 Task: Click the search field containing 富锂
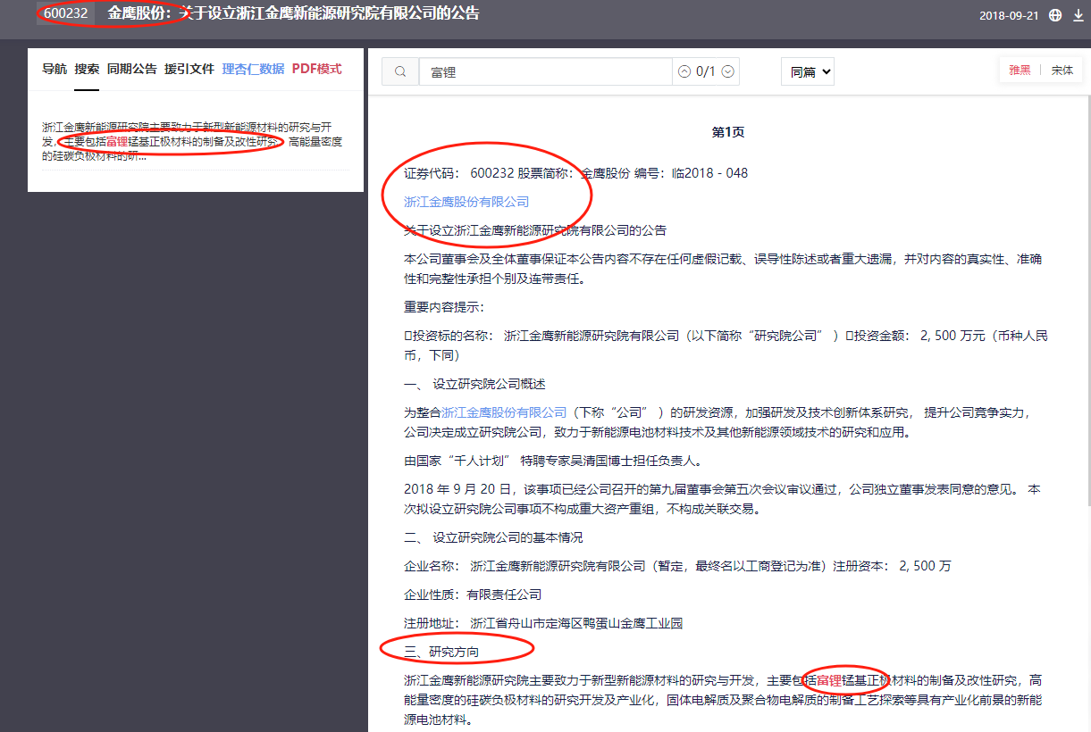tap(545, 72)
